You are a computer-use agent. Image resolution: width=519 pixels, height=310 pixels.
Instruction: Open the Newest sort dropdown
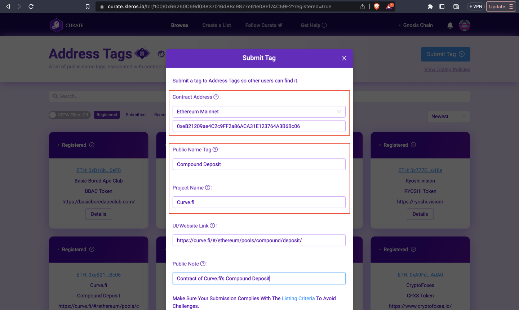448,116
